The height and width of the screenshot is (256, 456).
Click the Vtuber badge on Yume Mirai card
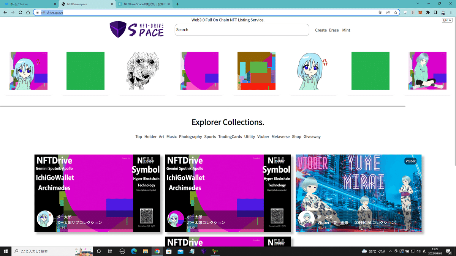pos(410,161)
